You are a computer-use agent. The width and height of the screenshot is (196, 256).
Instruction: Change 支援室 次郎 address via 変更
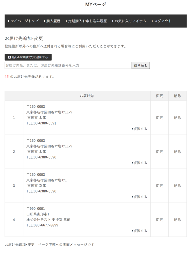159,186
